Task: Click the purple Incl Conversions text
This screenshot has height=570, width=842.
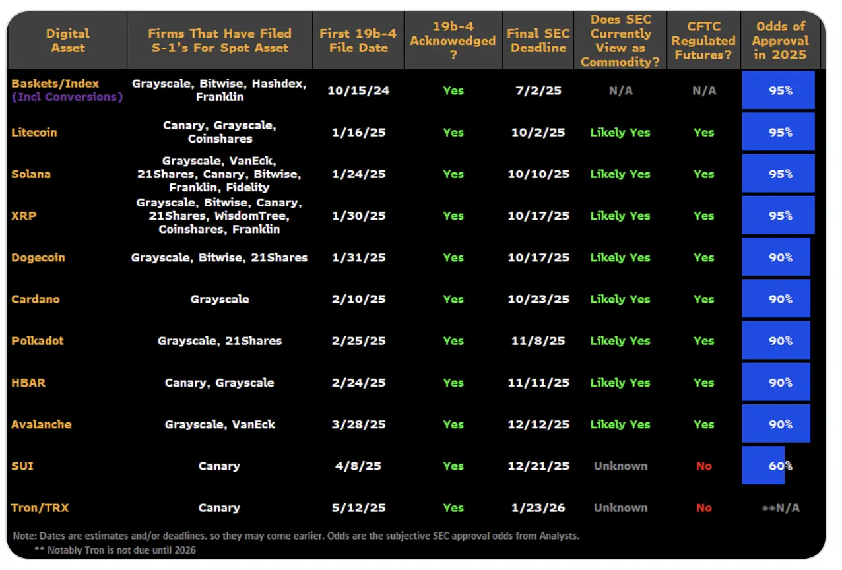Action: coord(67,97)
